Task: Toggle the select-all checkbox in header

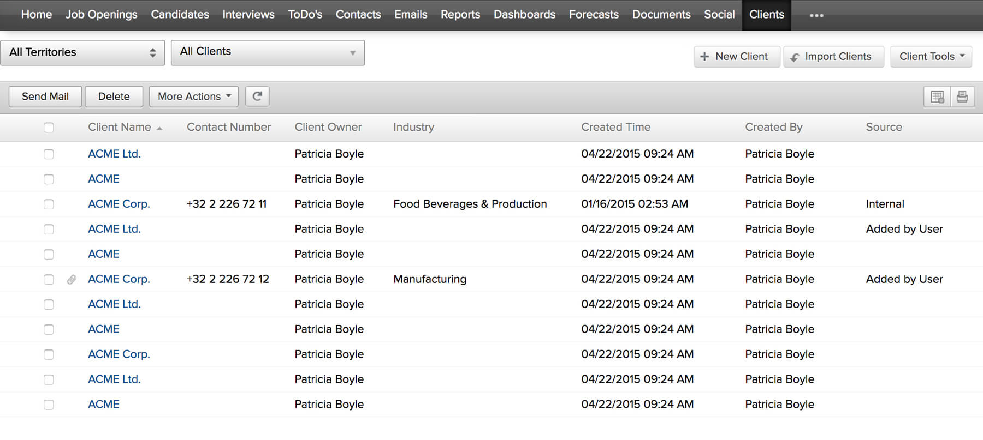Action: 49,128
